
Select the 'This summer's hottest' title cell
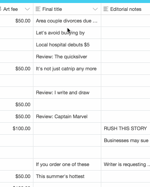pyautogui.click(x=67, y=177)
